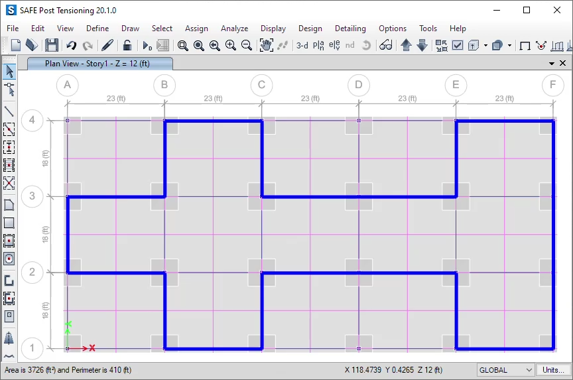Image resolution: width=573 pixels, height=380 pixels.
Task: Expand the plan view window list arrow
Action: point(552,64)
